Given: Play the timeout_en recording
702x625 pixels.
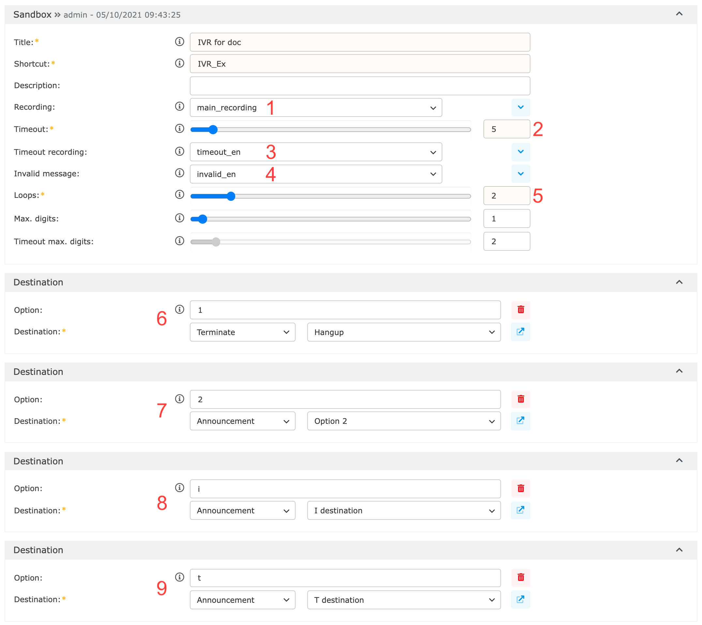Looking at the screenshot, I should pos(520,152).
